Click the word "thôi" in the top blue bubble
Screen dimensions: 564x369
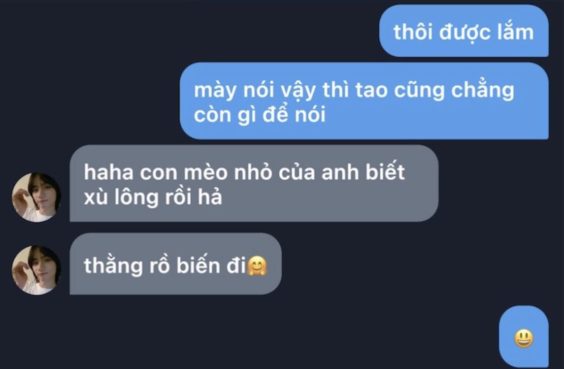point(413,32)
